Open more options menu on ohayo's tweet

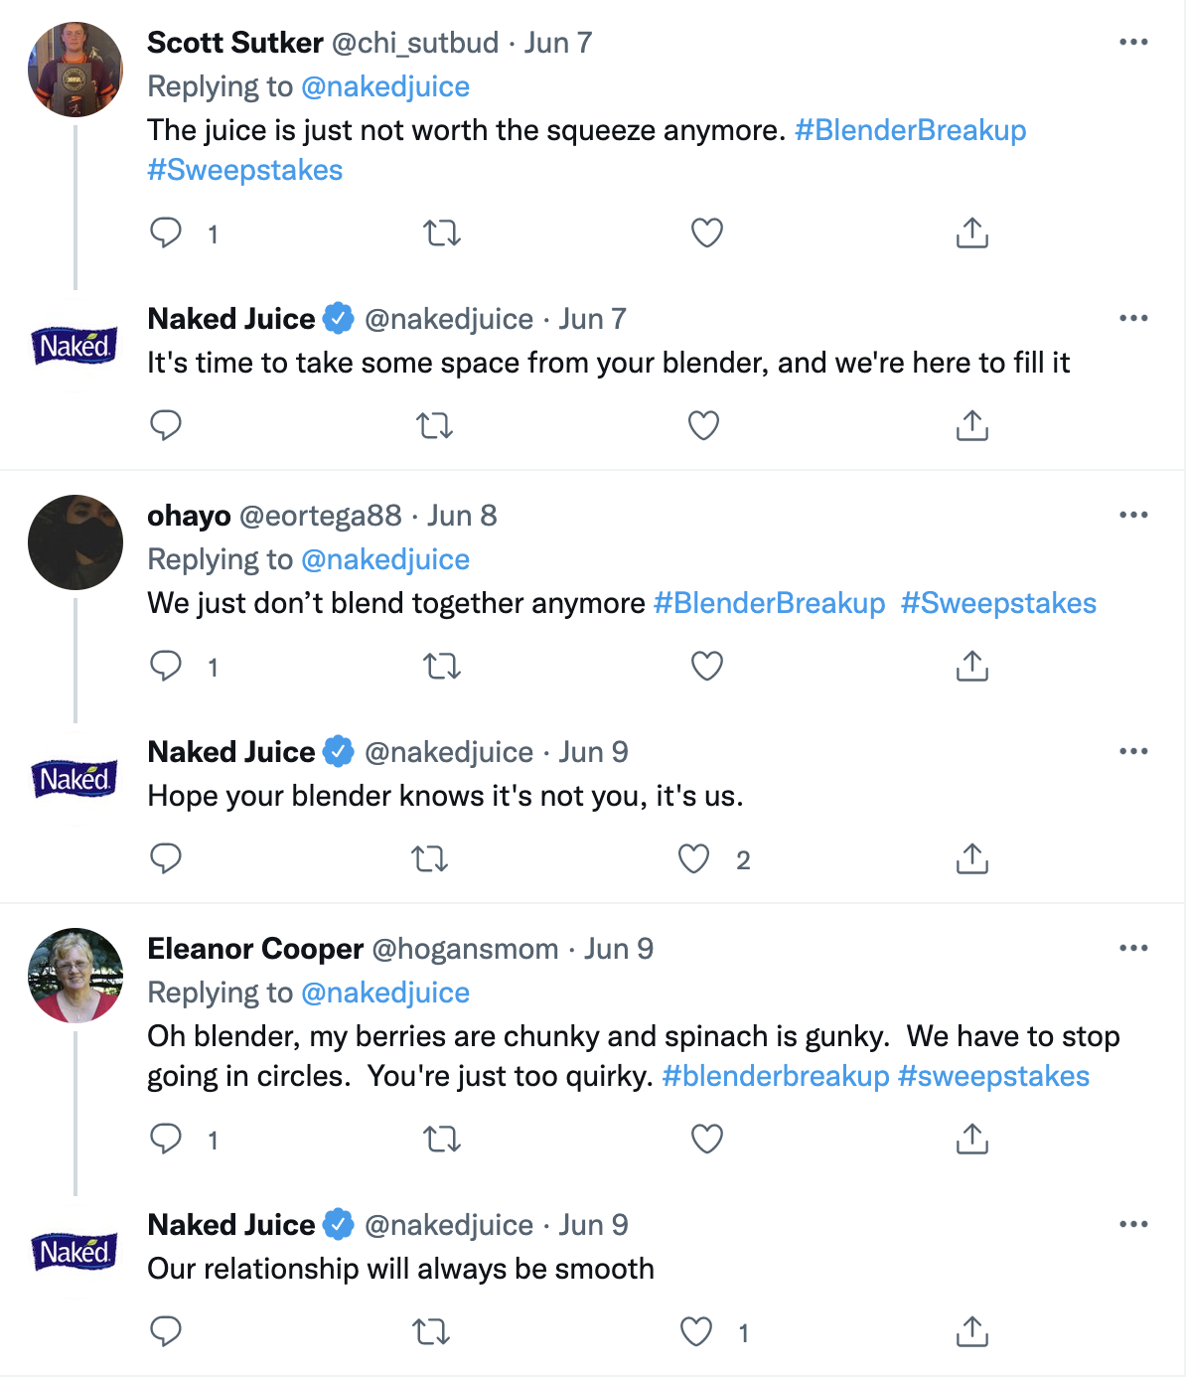pyautogui.click(x=1133, y=515)
